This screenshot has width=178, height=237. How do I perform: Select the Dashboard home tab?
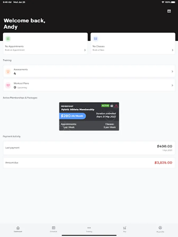click(x=18, y=229)
